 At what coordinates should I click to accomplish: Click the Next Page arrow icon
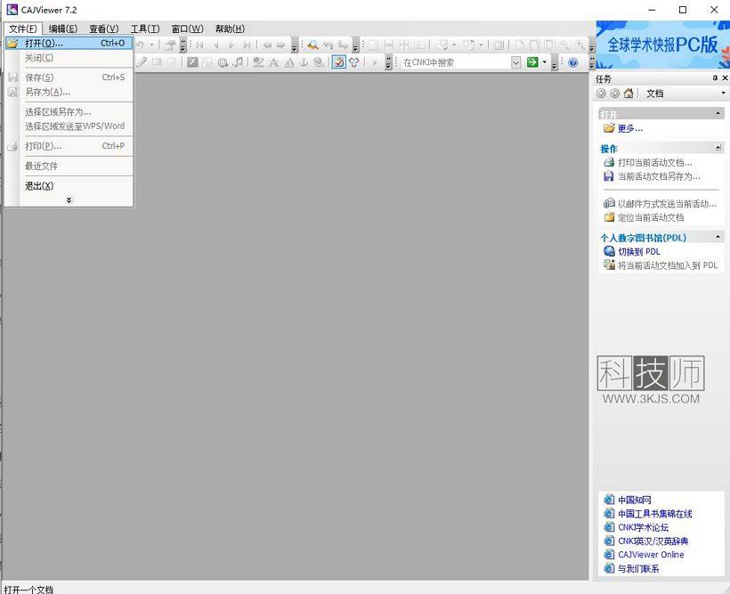(231, 45)
